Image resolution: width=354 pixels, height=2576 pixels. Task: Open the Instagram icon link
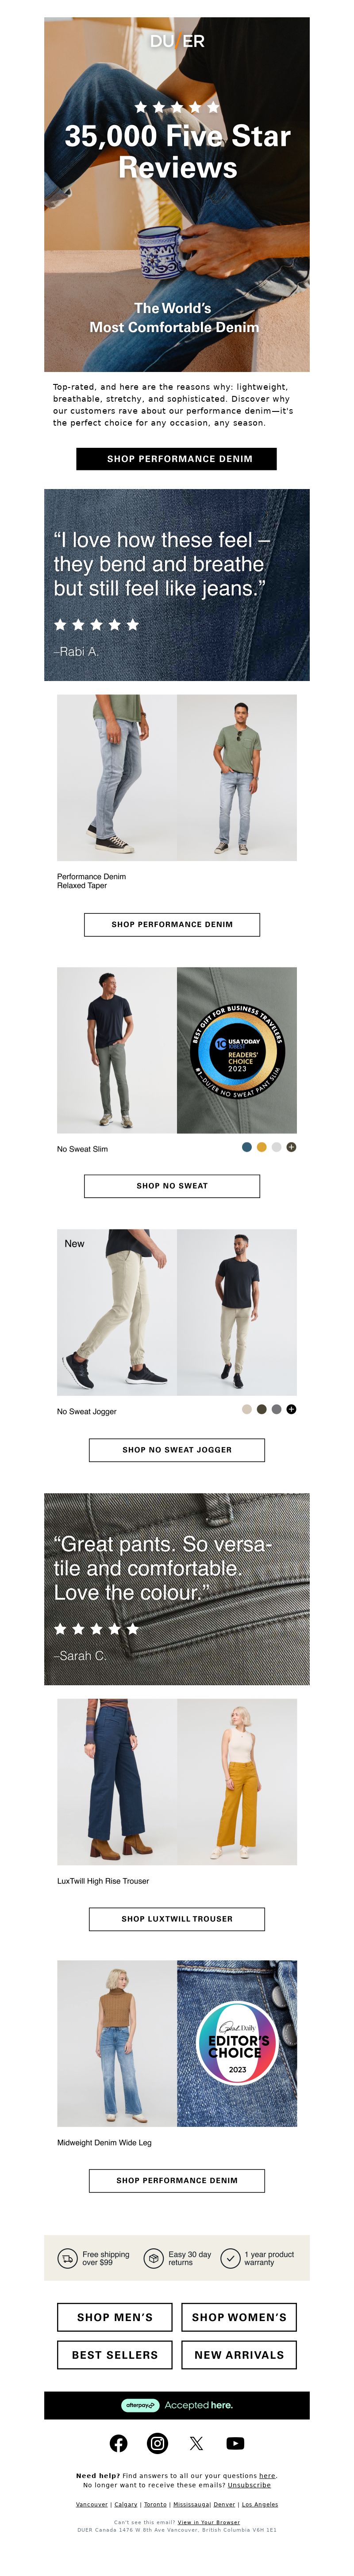pos(158,2443)
